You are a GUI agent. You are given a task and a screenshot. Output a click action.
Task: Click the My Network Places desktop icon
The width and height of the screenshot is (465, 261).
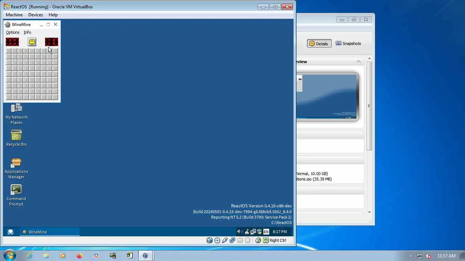click(16, 114)
